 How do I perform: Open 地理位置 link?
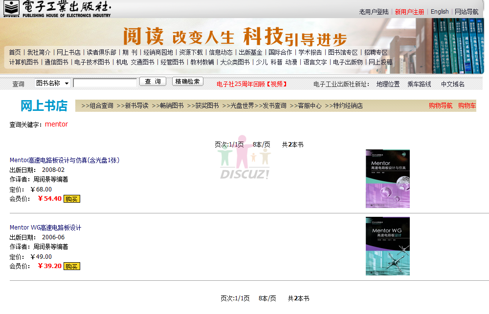coord(388,84)
